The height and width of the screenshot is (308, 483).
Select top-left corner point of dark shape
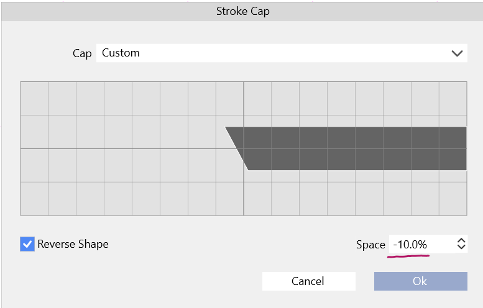[225, 127]
